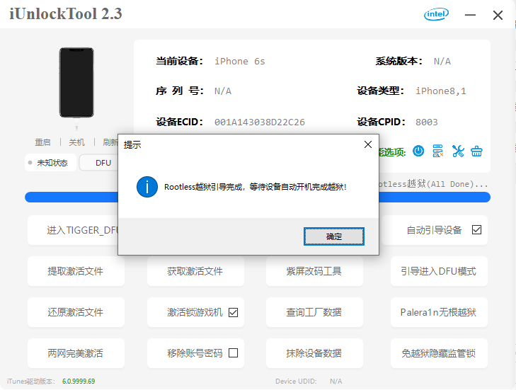Enable the 移除账号密码 checkbox
Image resolution: width=516 pixels, height=390 pixels.
click(233, 352)
